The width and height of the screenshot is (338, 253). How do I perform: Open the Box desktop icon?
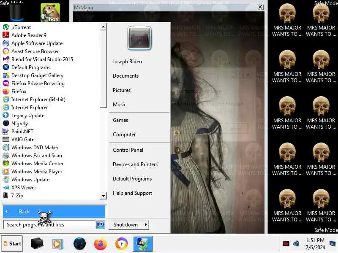(x=50, y=12)
